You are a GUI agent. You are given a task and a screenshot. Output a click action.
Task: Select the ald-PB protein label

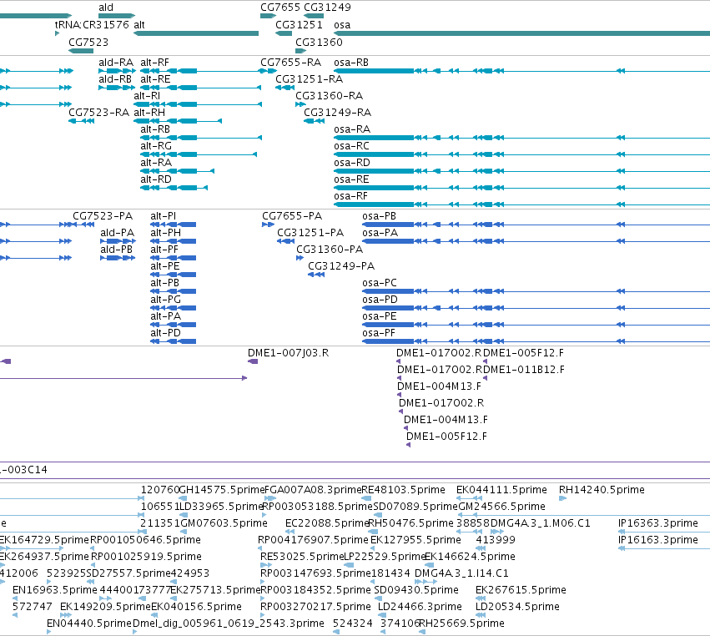pyautogui.click(x=116, y=250)
